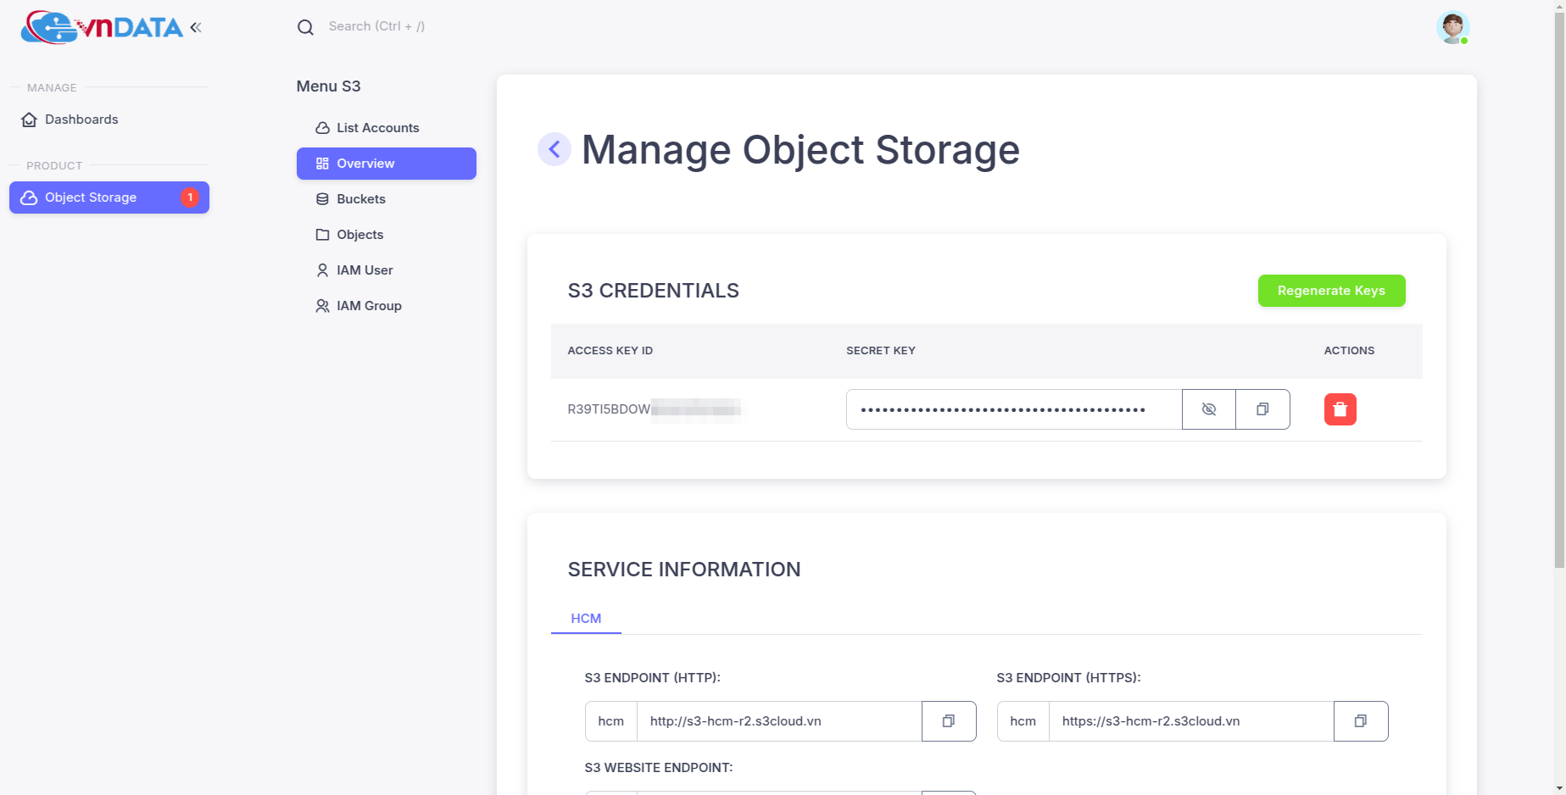
Task: Click the red notification badge on Object Storage
Action: click(x=190, y=197)
